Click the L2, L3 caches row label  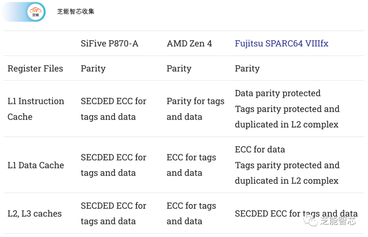[x=35, y=214]
